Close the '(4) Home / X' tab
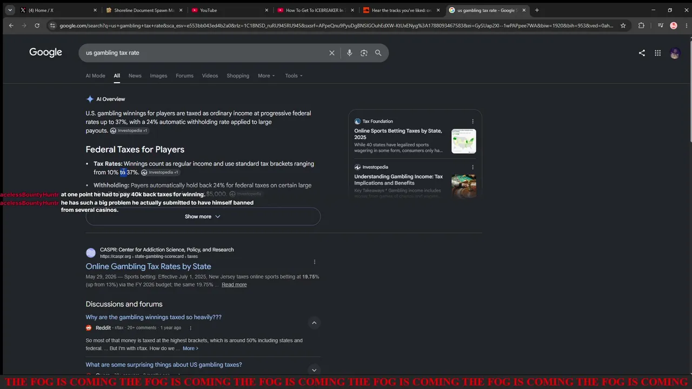Image resolution: width=692 pixels, height=389 pixels. pos(95,10)
